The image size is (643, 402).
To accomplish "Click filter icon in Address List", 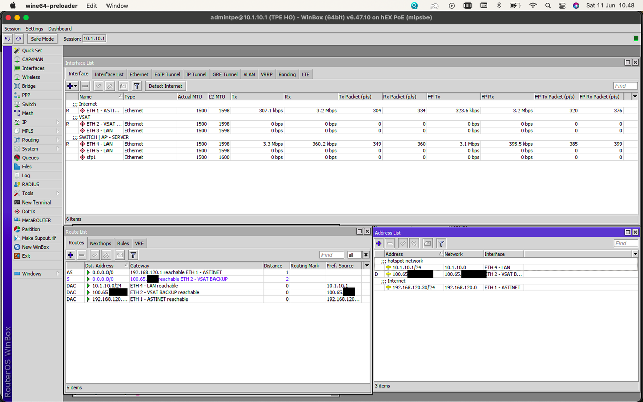I will click(x=441, y=244).
